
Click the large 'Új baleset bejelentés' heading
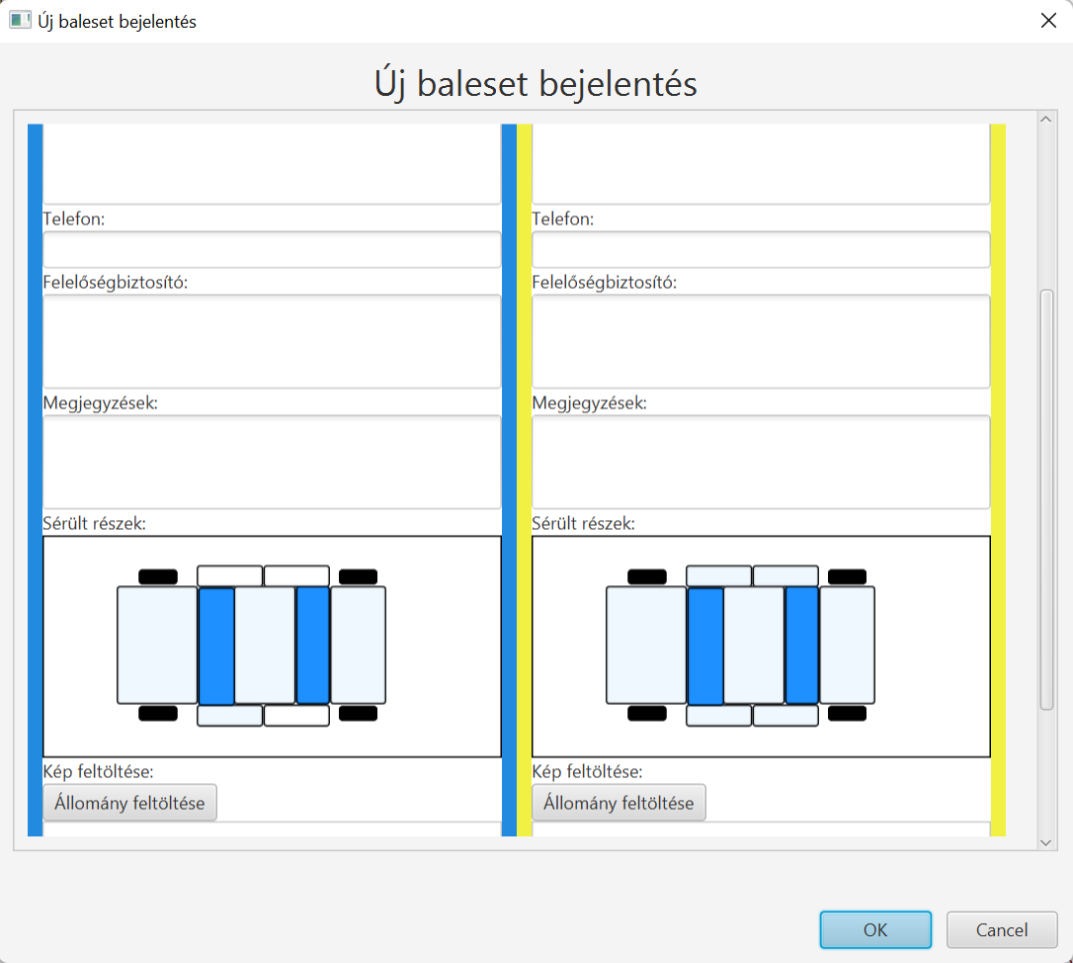[536, 84]
